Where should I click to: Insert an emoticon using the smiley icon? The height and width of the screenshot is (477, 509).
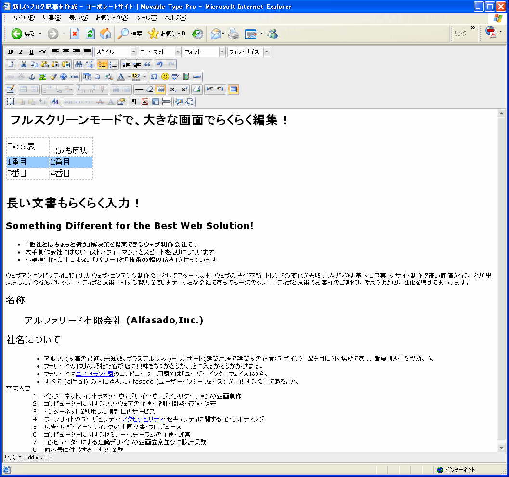165,77
